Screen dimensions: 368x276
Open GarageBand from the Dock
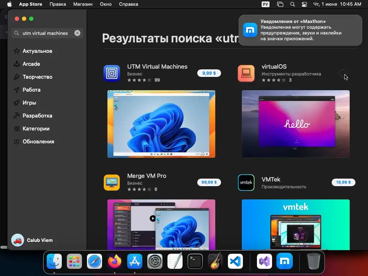click(215, 261)
